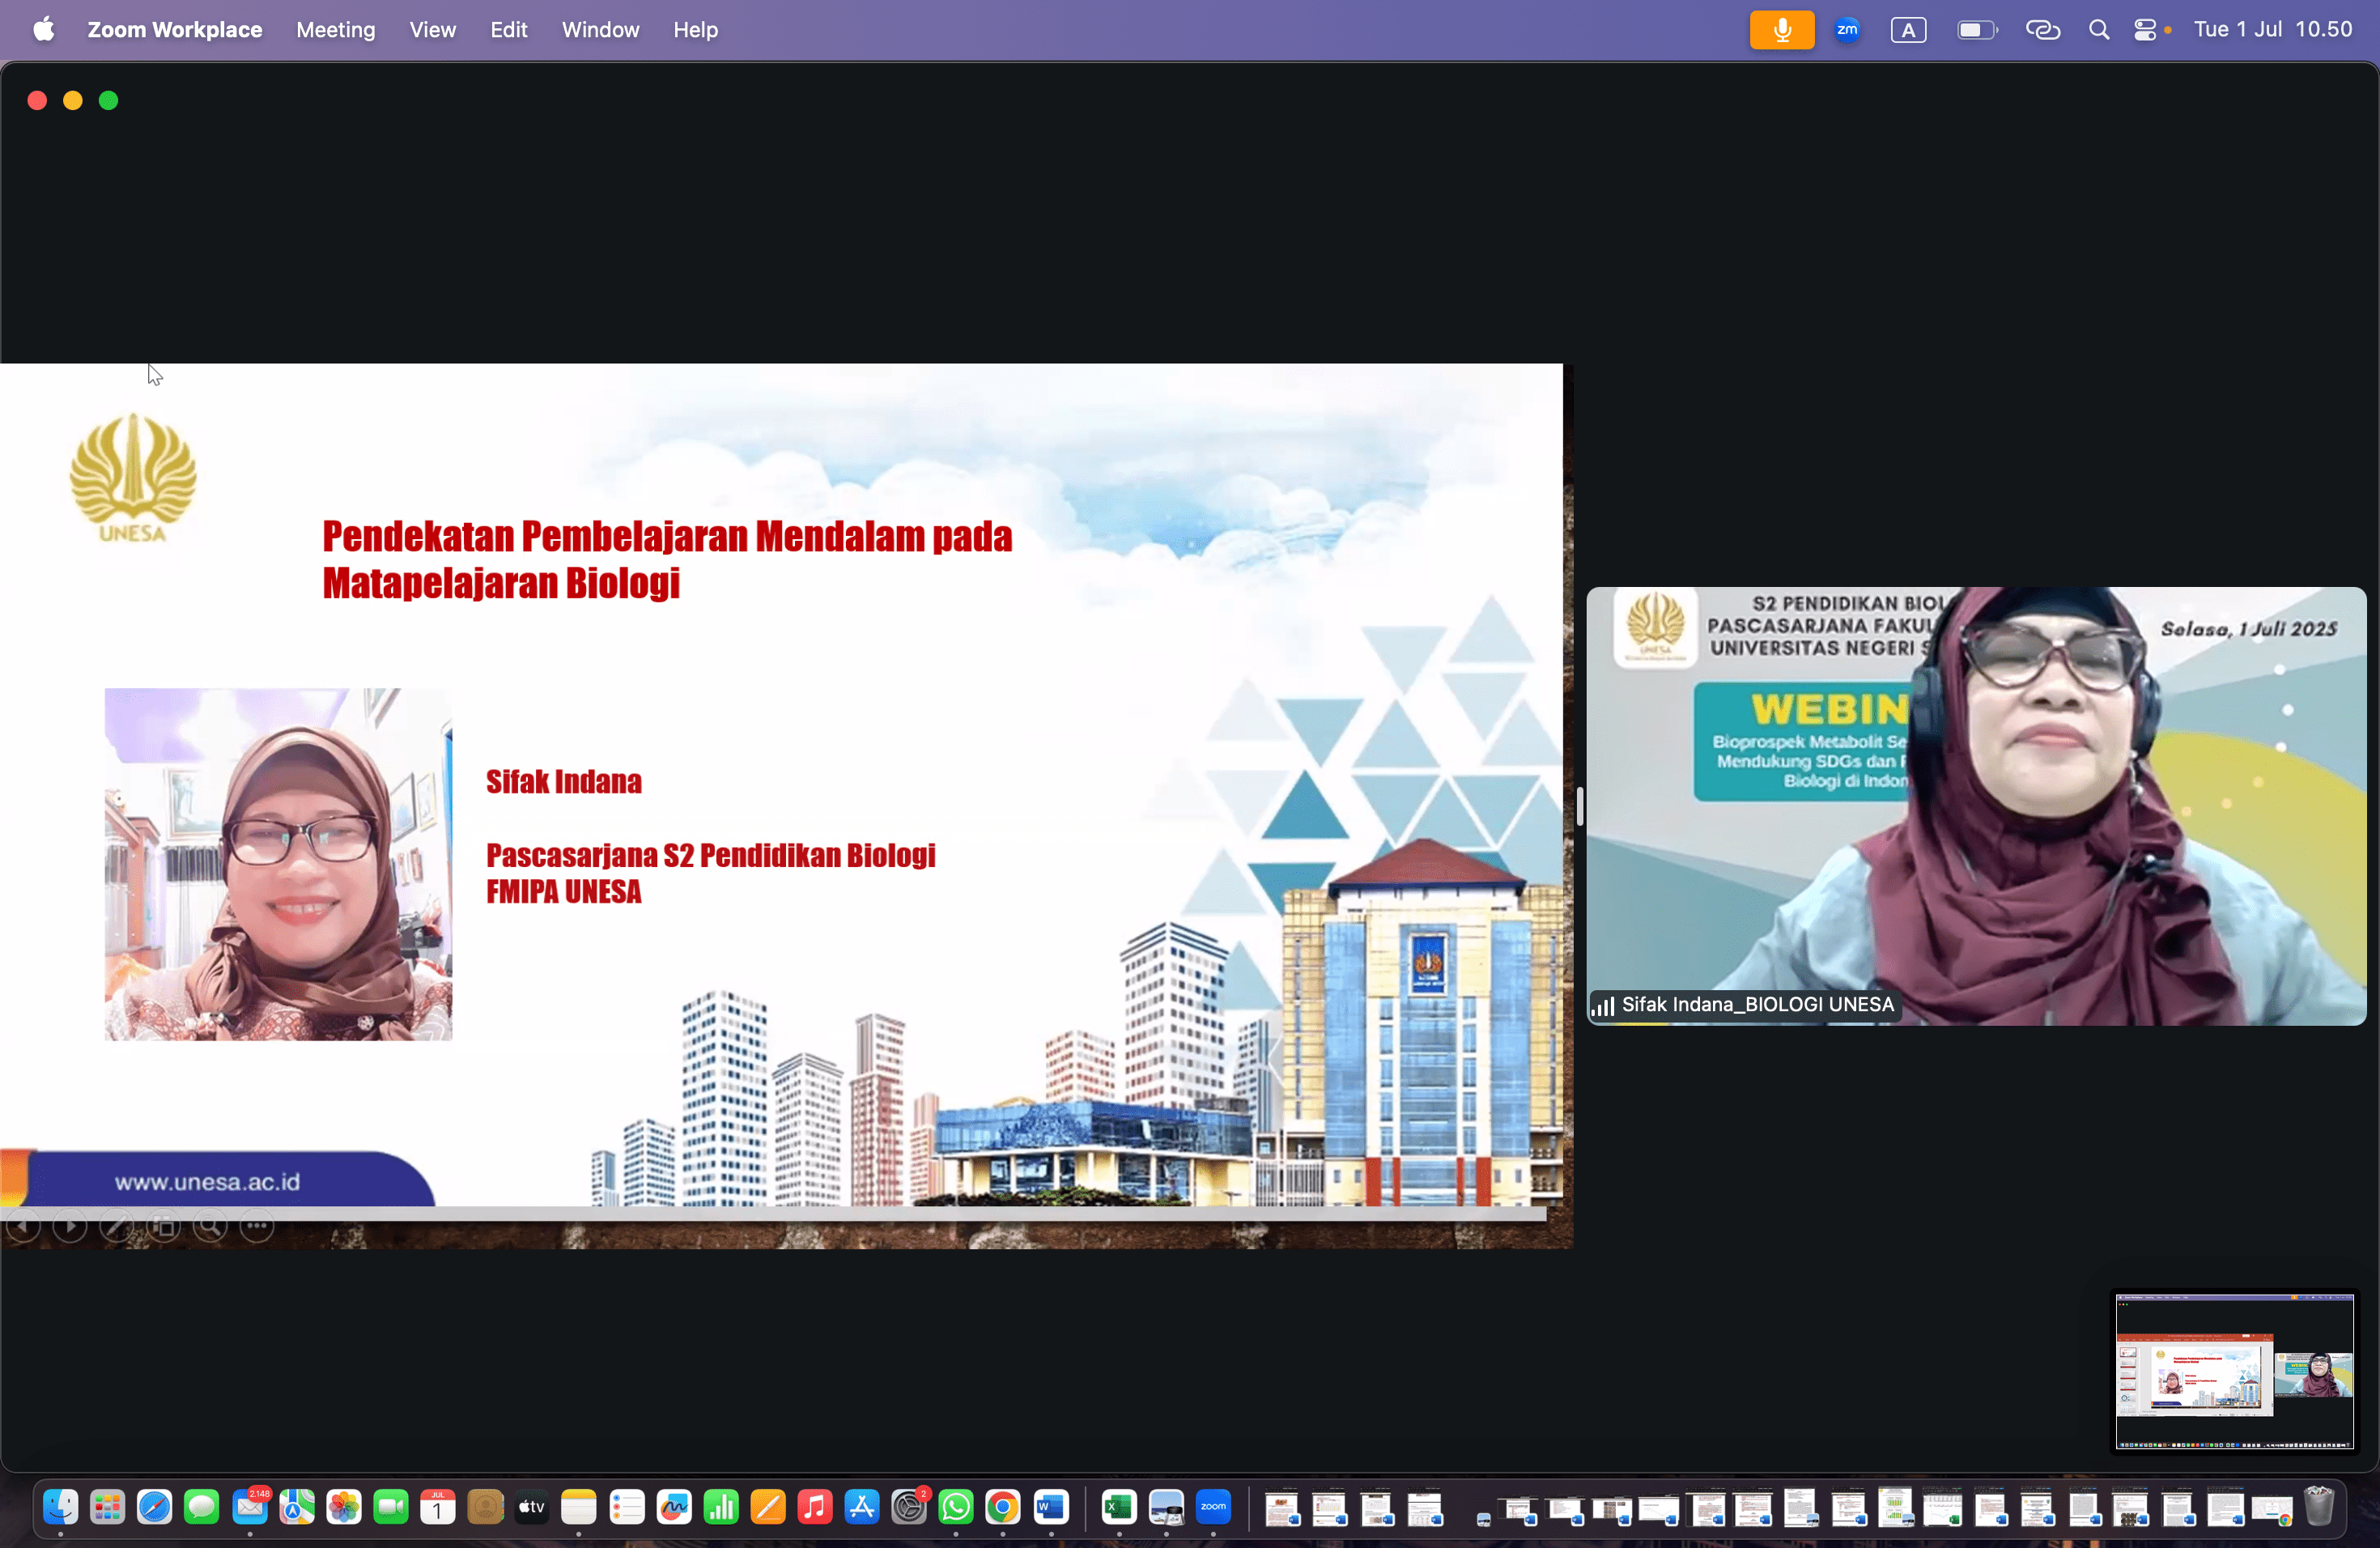
Task: Click the magnifier search icon in the slide controls
Action: tap(210, 1227)
